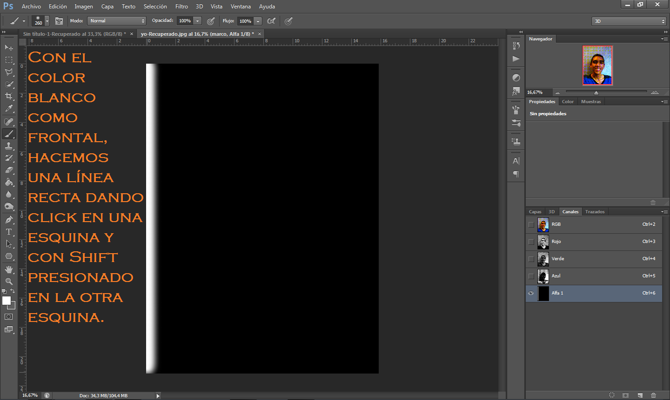
Task: Select the Crop tool
Action: click(9, 96)
